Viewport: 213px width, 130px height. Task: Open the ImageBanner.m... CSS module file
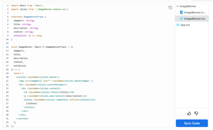[195, 12]
